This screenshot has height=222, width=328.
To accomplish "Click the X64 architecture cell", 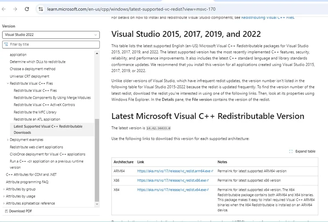I will [x=116, y=190].
